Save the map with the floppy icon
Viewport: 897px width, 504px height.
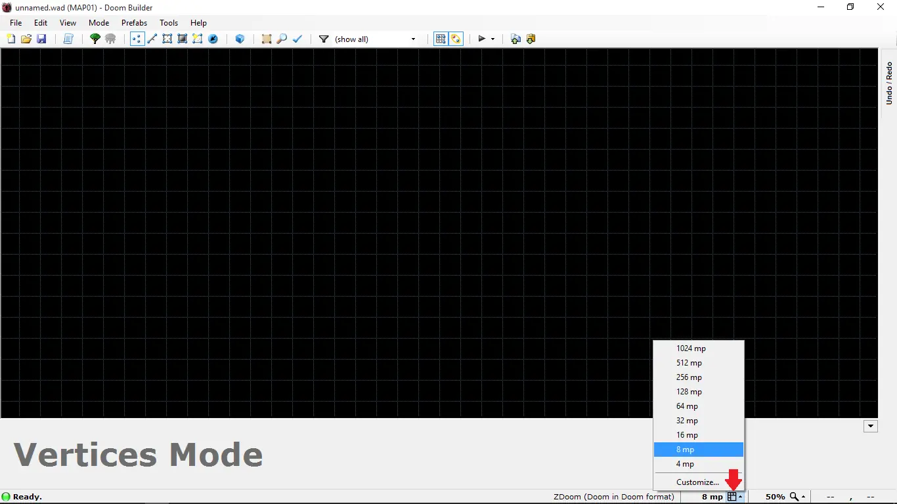click(41, 39)
